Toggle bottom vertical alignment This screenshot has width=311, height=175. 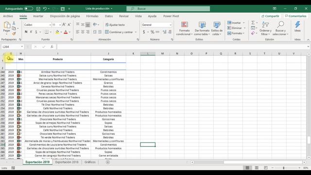[87, 25]
